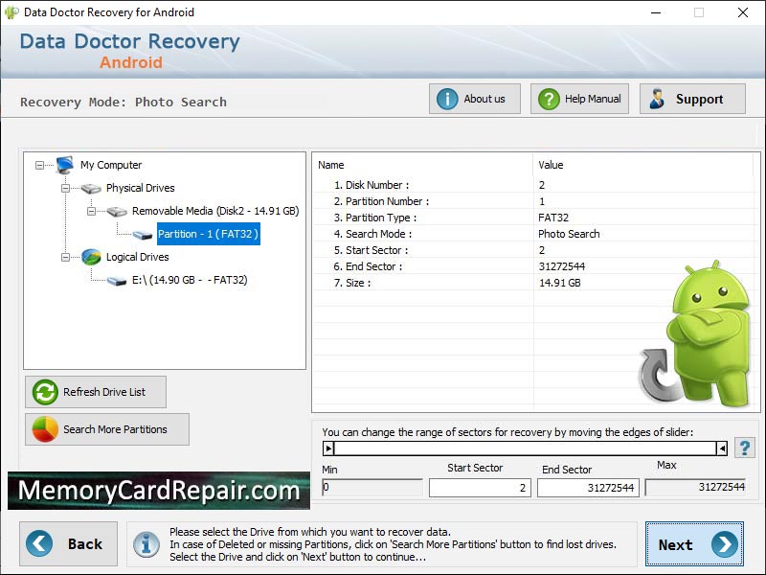Click the Support person icon
766x575 pixels.
(659, 98)
